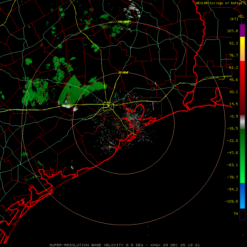Click the -16.5 value on velocity scale
This screenshot has width=247, height=247.
232,128
